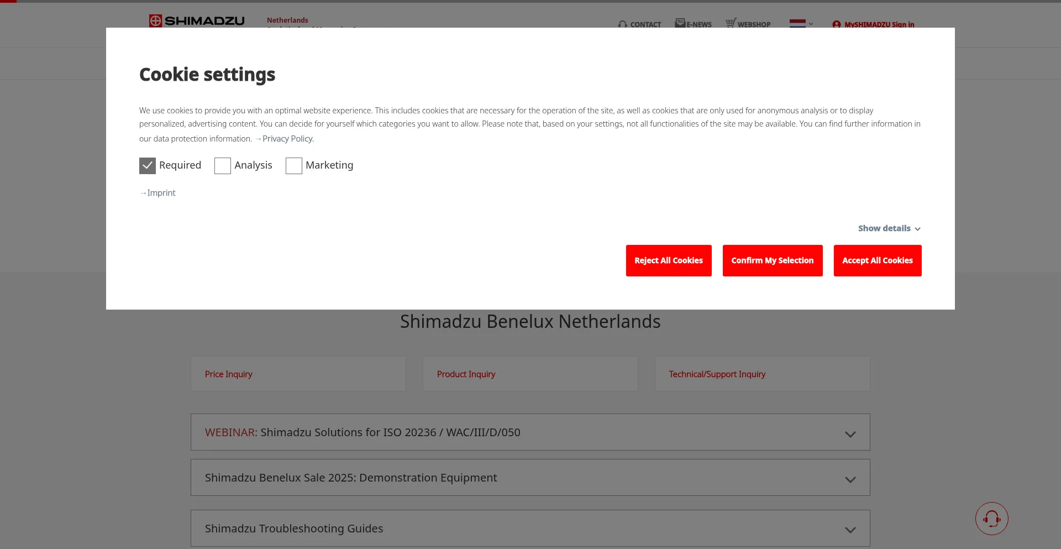This screenshot has width=1061, height=549.
Task: Click the checked Required cookies checkbox
Action: click(147, 165)
